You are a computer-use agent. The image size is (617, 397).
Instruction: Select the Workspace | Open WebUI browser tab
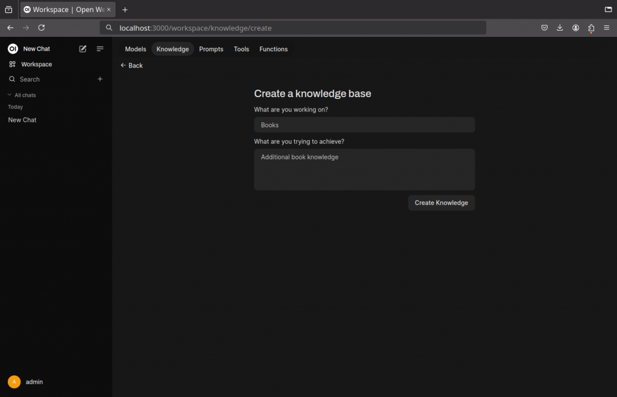pyautogui.click(x=68, y=10)
